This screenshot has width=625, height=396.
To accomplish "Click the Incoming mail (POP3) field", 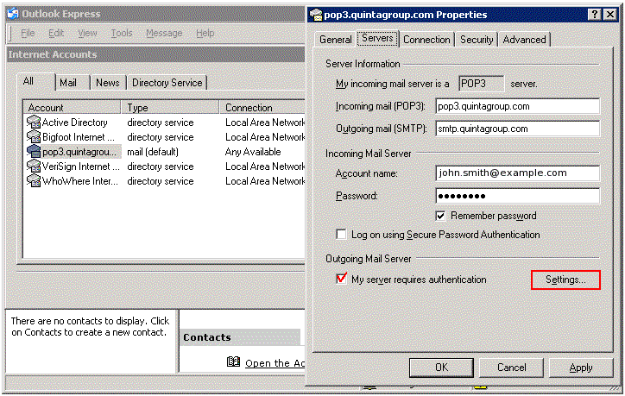I will [x=517, y=106].
